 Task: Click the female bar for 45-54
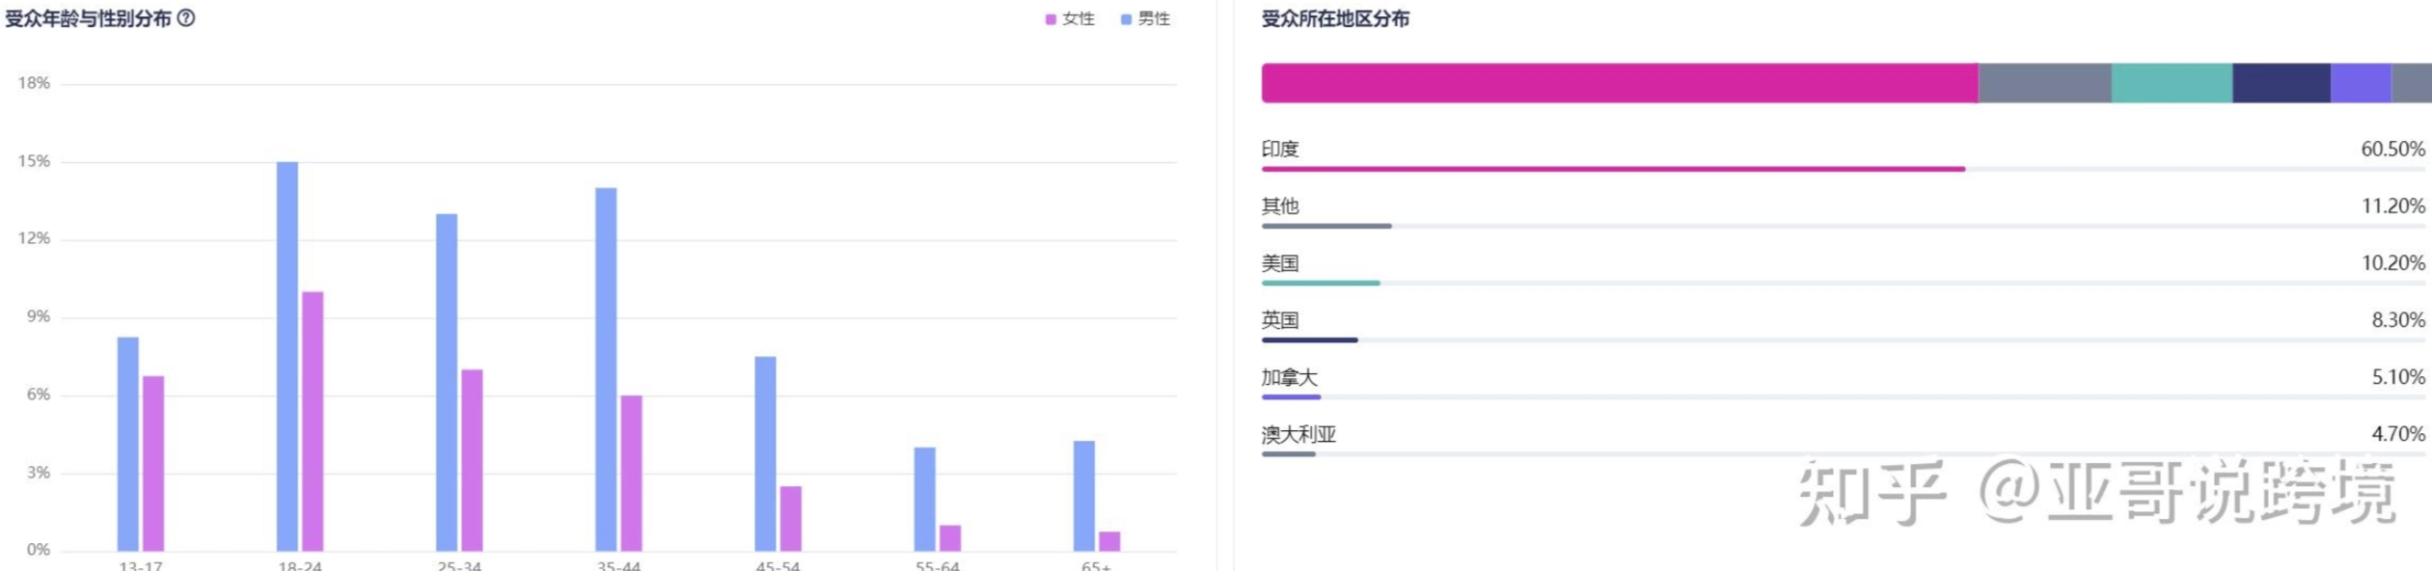[791, 518]
